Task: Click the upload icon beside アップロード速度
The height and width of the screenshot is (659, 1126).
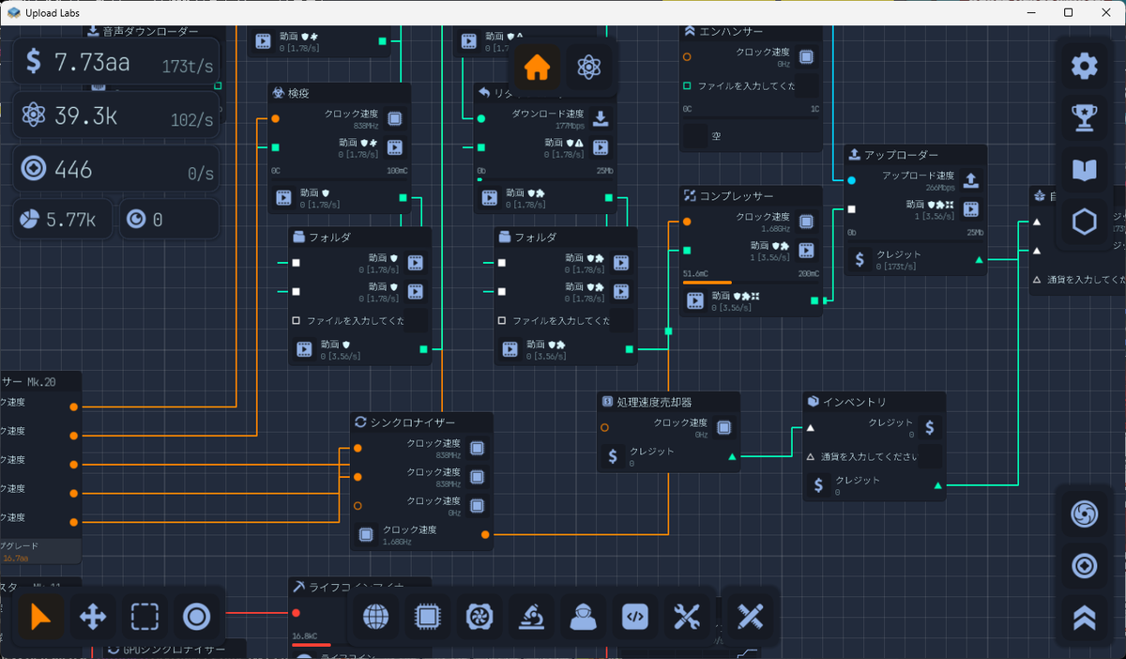Action: 972,180
